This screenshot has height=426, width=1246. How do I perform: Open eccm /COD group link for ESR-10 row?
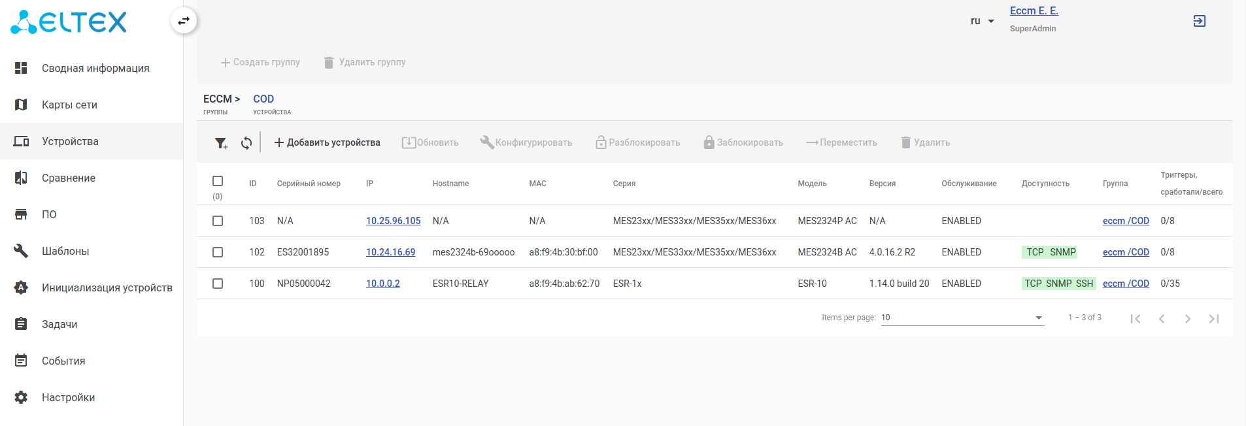click(1126, 284)
